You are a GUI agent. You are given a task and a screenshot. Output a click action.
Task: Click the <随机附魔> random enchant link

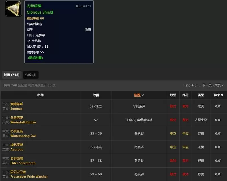tap(35, 58)
